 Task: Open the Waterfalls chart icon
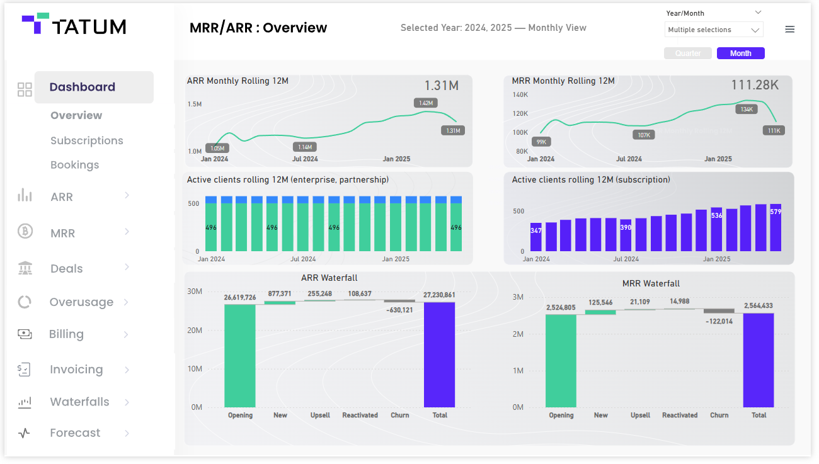[x=25, y=401]
